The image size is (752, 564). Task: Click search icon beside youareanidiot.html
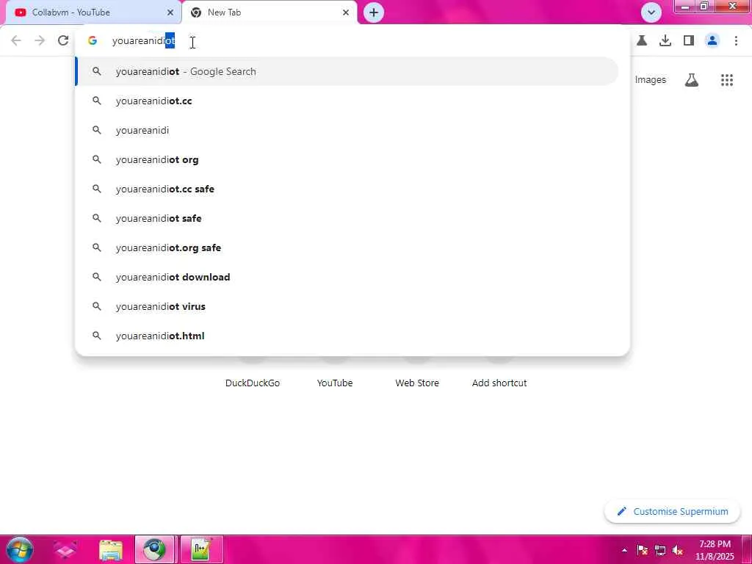[97, 335]
